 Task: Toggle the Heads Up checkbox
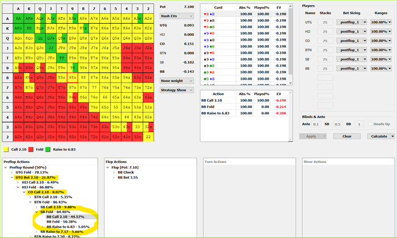370,124
